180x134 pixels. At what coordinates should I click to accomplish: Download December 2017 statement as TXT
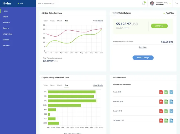click(171, 120)
